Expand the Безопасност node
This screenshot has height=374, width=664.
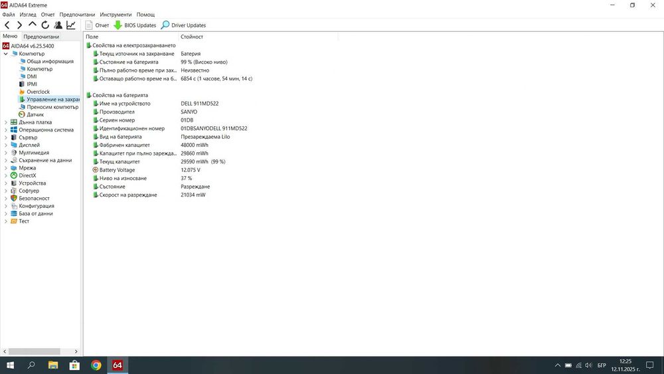tap(5, 199)
